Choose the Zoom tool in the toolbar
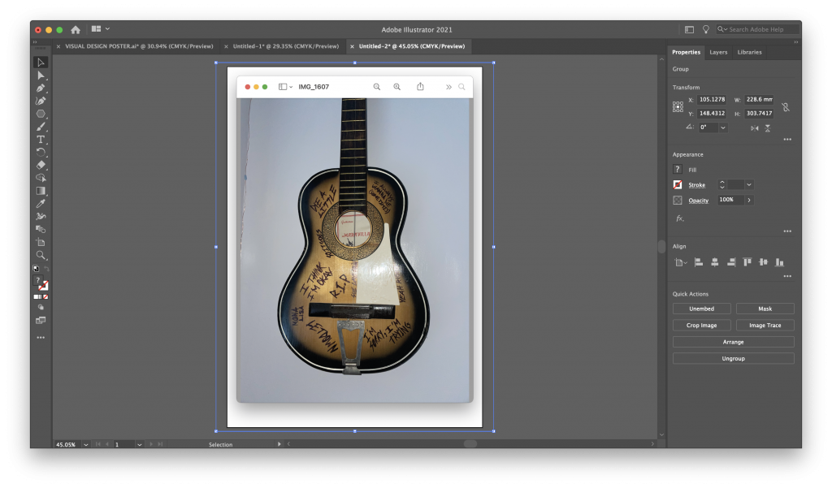Image resolution: width=832 pixels, height=488 pixels. click(x=41, y=255)
